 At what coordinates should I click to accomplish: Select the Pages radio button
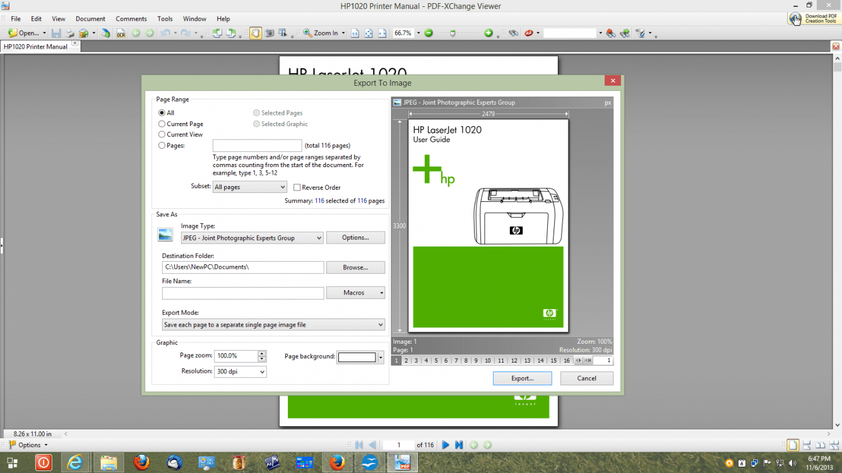point(162,145)
